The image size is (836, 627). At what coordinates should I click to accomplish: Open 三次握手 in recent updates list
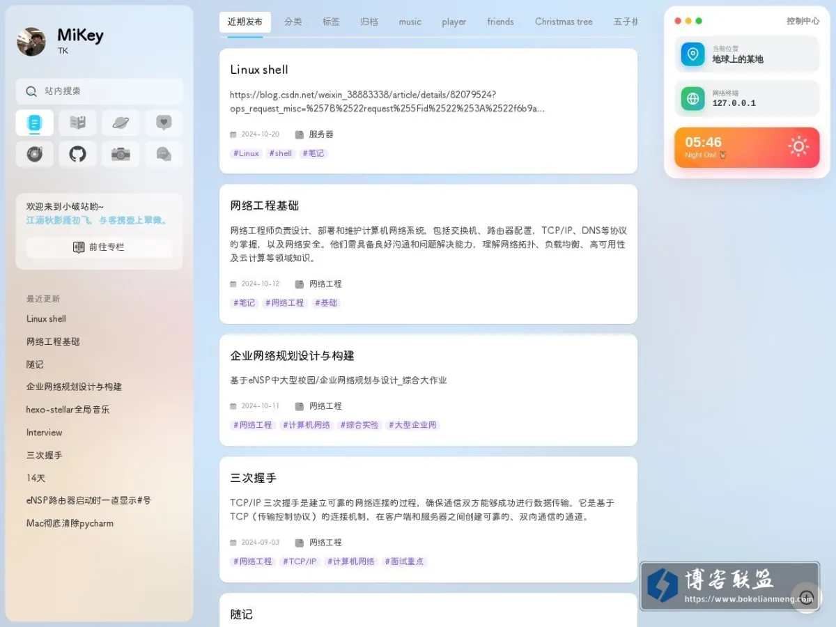44,456
